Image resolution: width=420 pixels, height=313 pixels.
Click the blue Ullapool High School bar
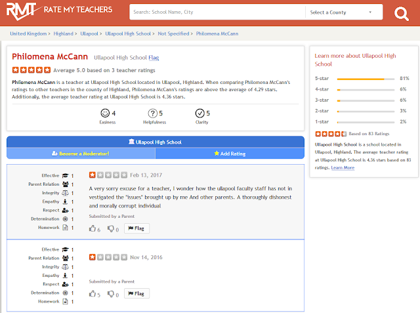pos(156,142)
